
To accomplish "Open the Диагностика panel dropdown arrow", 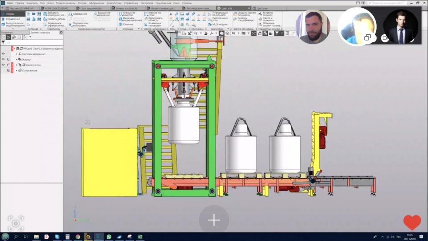I will click(x=228, y=28).
